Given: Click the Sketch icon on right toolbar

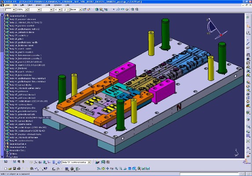Looking at the screenshot, I should click(248, 33).
